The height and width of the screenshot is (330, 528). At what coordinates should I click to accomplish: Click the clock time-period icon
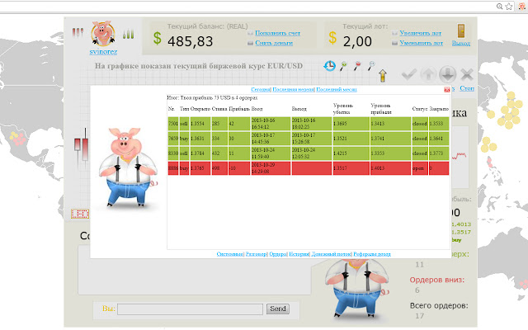pos(330,66)
